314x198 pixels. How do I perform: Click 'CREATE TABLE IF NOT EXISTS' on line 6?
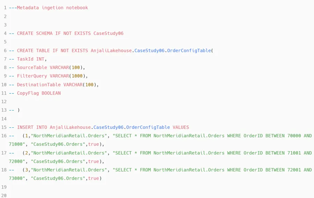click(52, 51)
